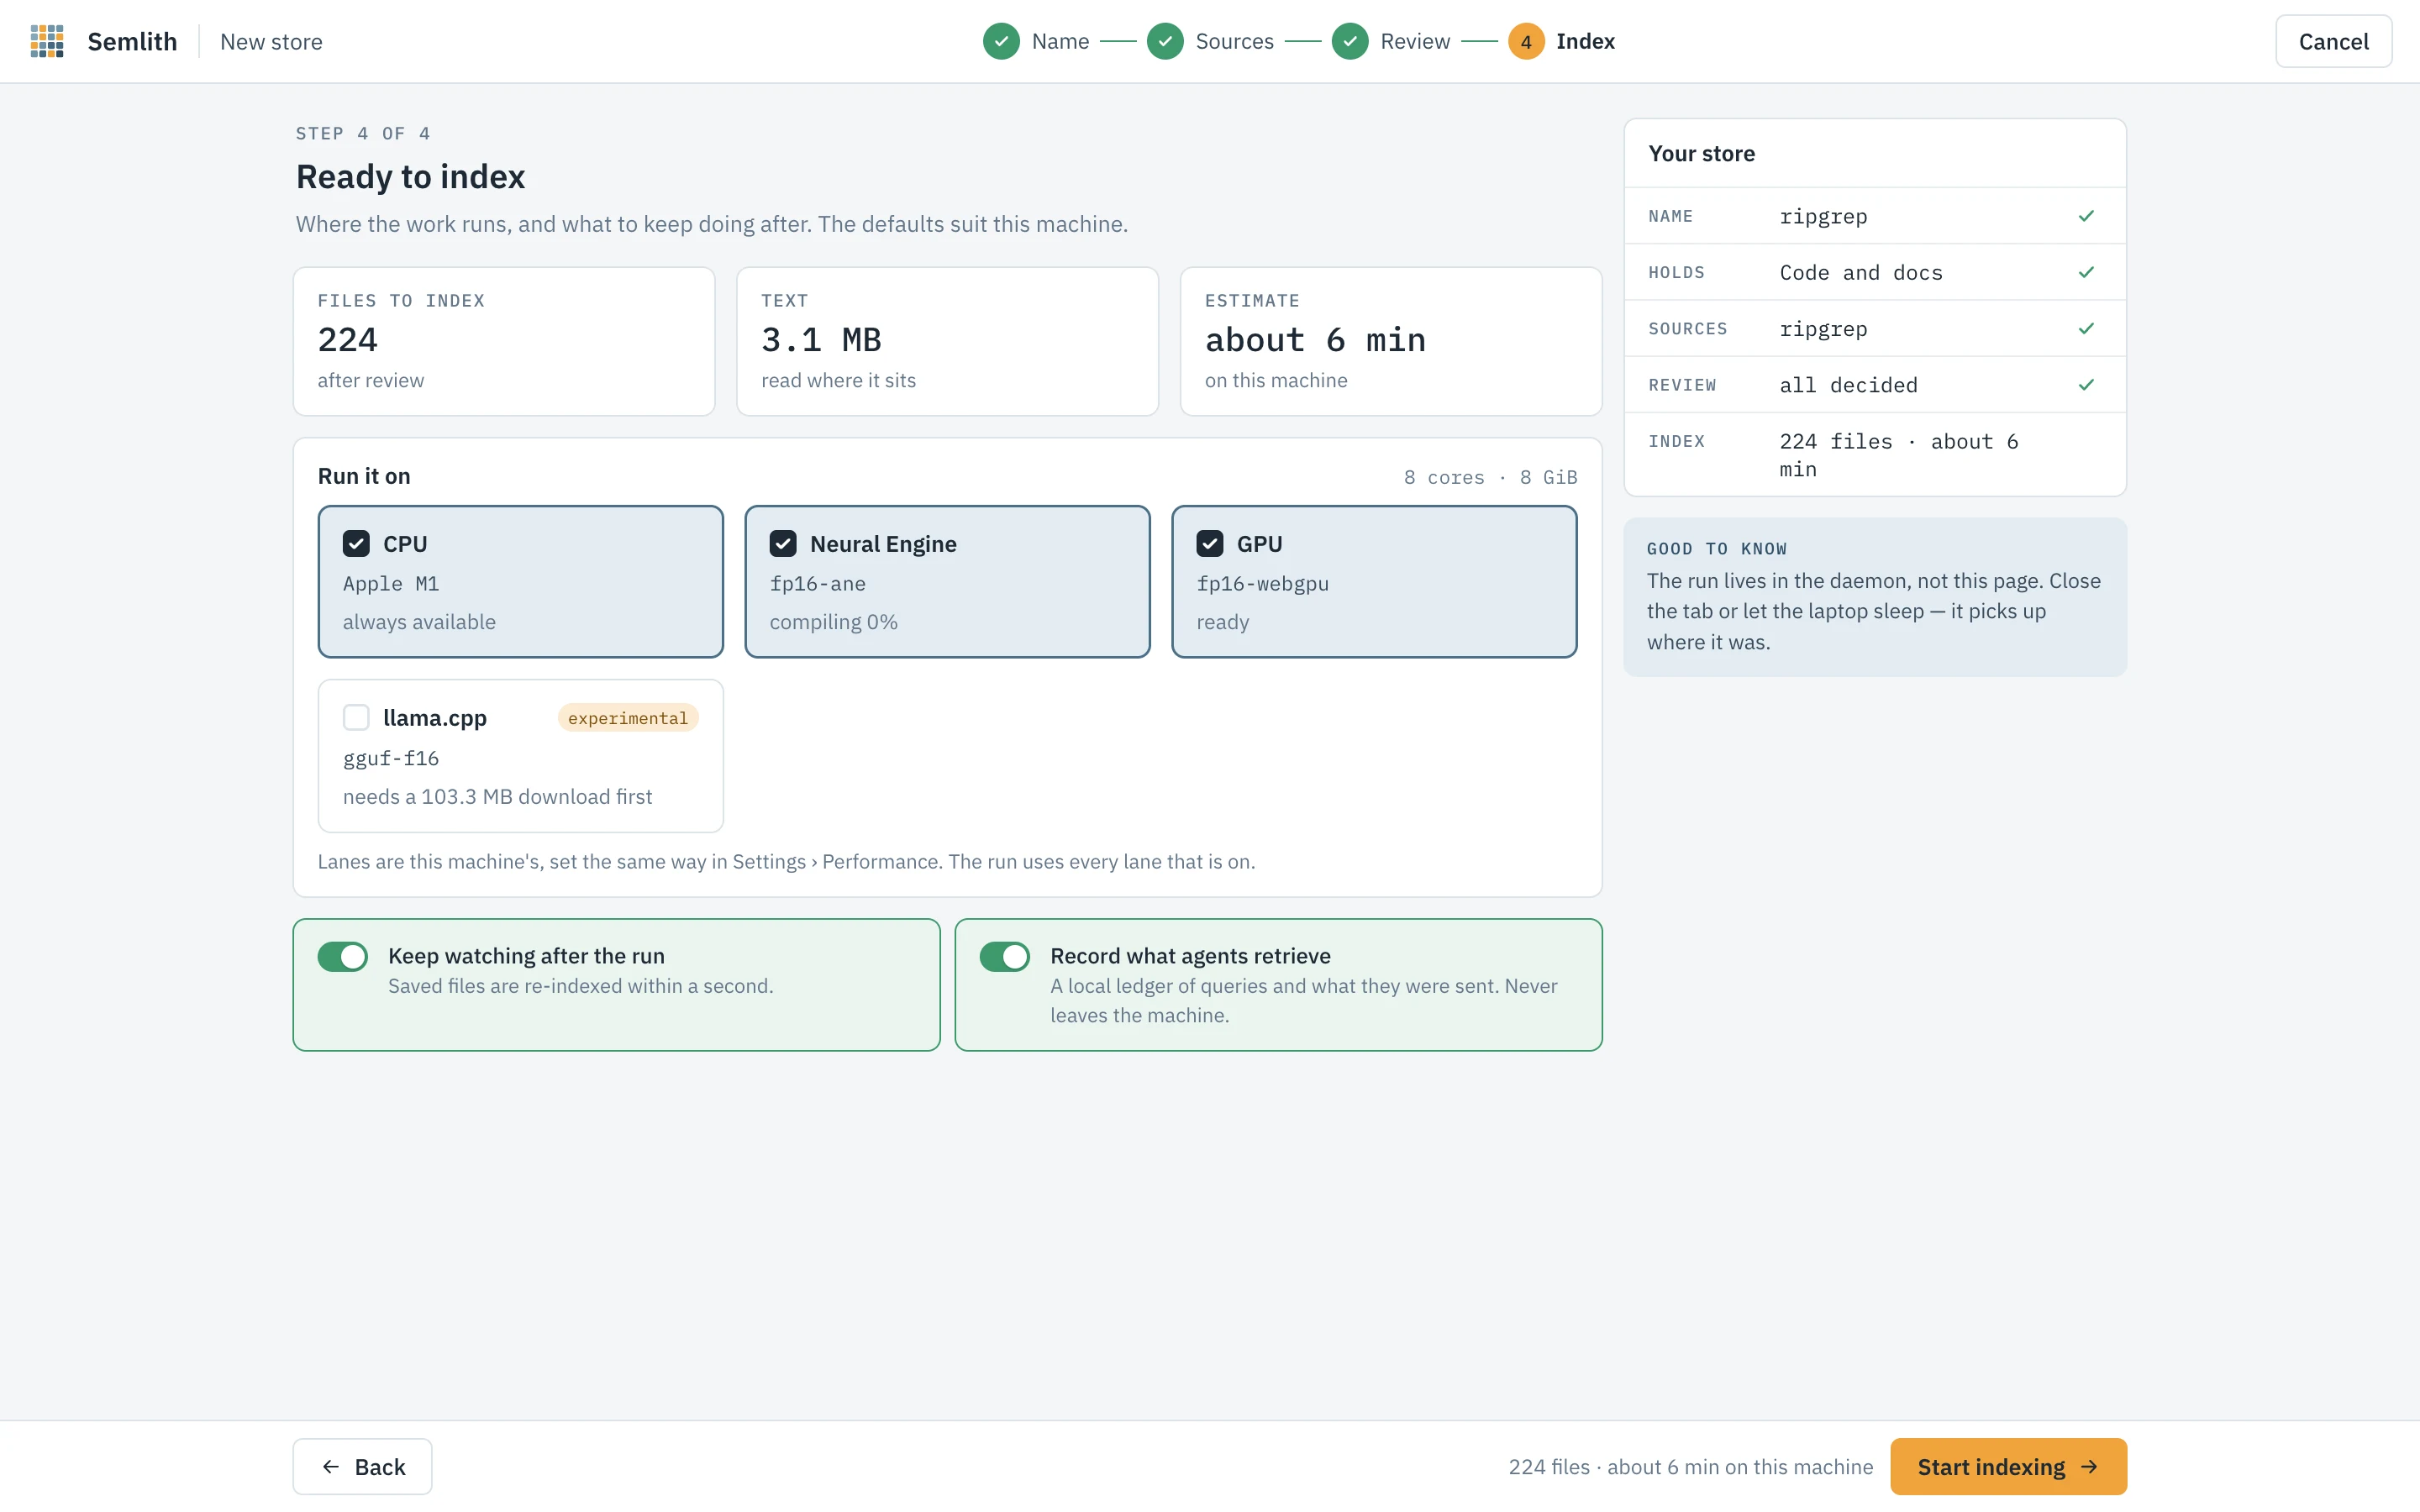Click 'compiling 0%' status on Neural Engine

(x=834, y=622)
